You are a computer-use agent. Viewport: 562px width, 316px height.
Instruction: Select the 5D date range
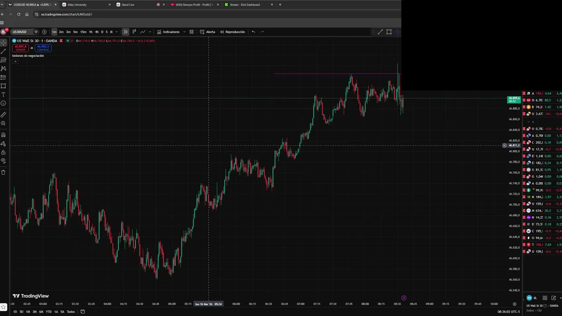[x=22, y=312]
